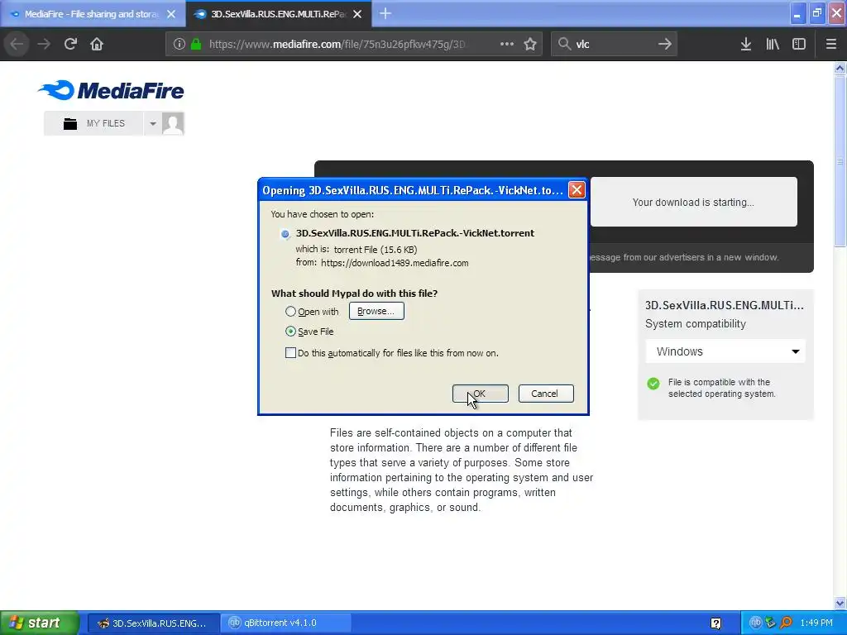The height and width of the screenshot is (635, 847).
Task: Click Browse to choose an application
Action: tap(376, 311)
